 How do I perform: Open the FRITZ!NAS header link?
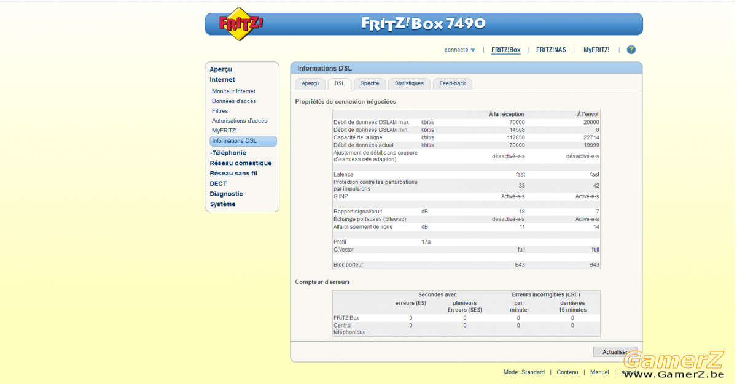click(551, 50)
